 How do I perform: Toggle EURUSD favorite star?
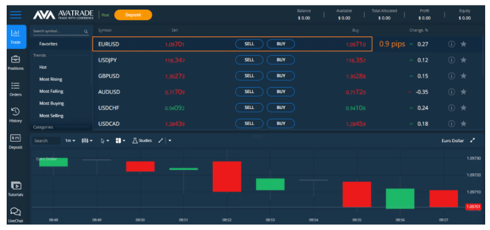(463, 44)
